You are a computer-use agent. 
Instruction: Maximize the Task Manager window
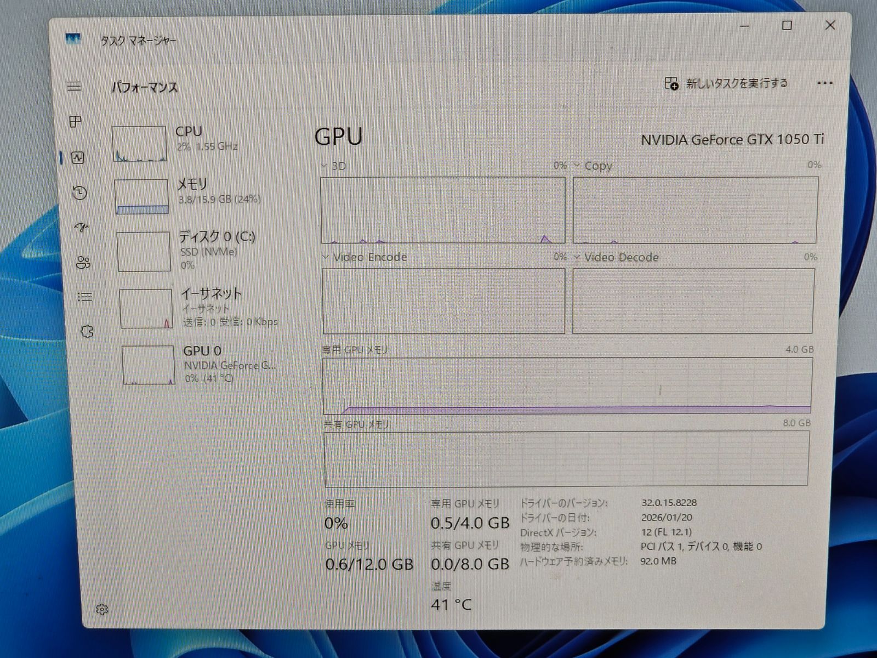click(787, 25)
